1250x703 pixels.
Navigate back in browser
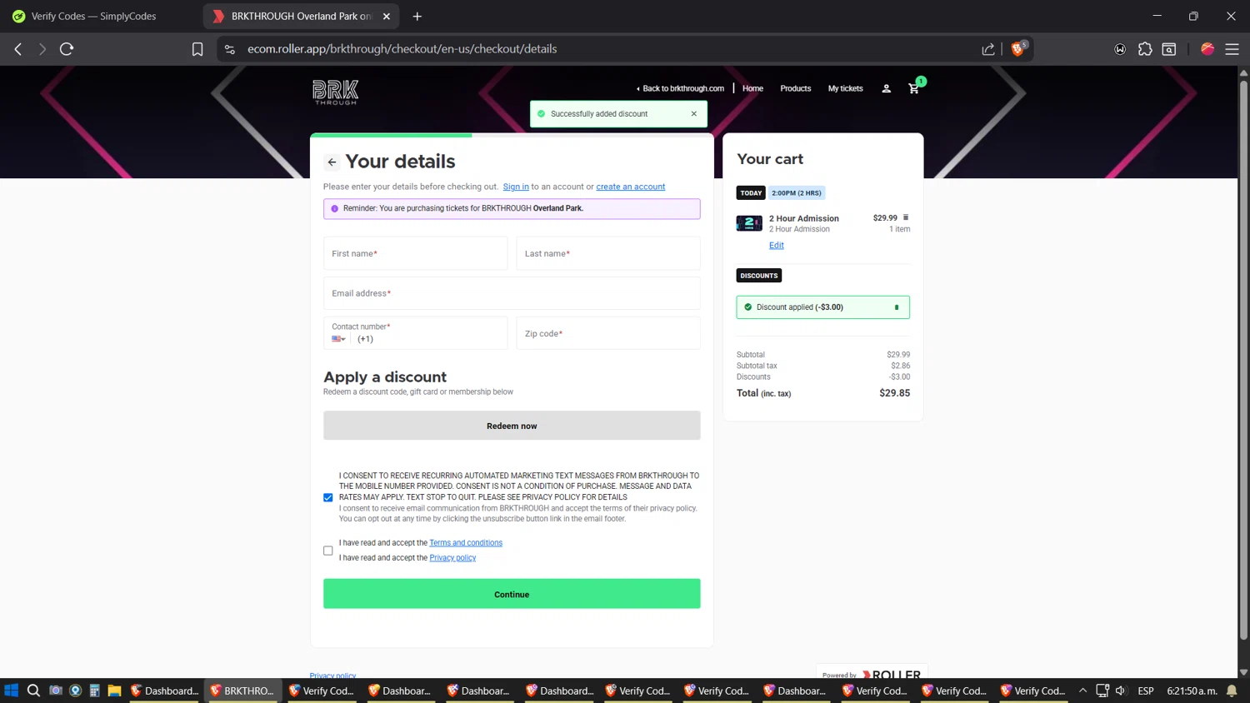[18, 49]
